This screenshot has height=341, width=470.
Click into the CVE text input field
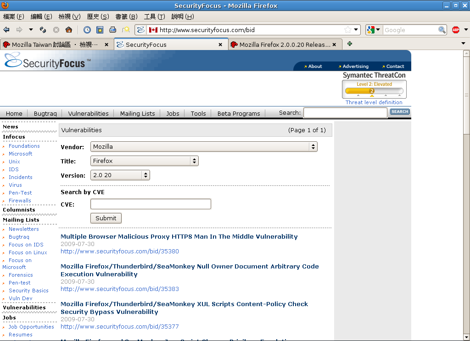pyautogui.click(x=151, y=204)
